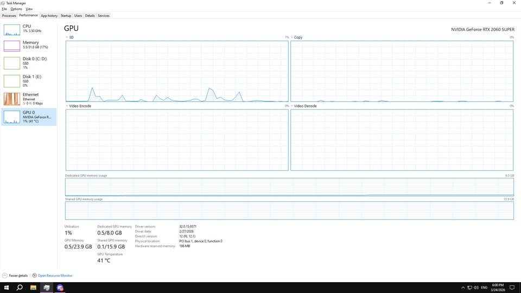Switch to the Details tab
The width and height of the screenshot is (521, 293).
(90, 16)
